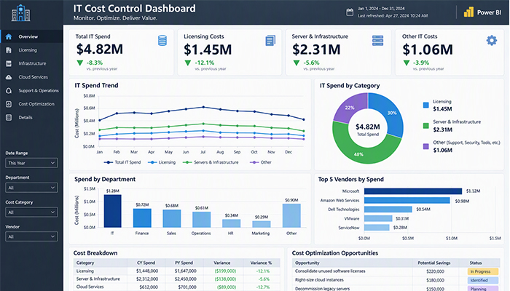Image resolution: width=510 pixels, height=291 pixels.
Task: Open the Infrastructure page
Action: pyautogui.click(x=31, y=64)
